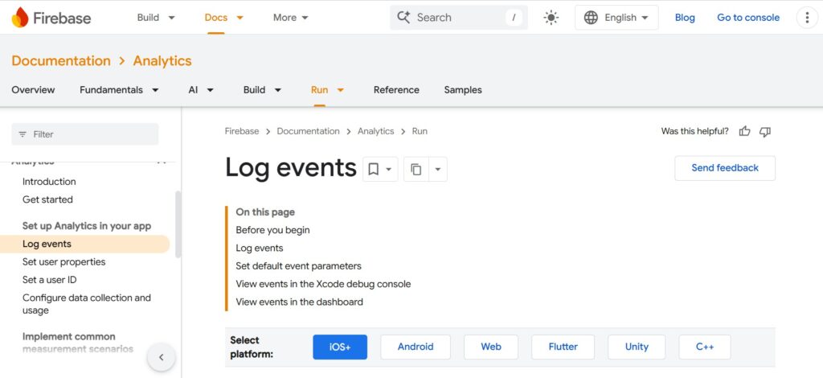Click Documentation in the breadcrumb
The image size is (823, 378).
pos(308,131)
